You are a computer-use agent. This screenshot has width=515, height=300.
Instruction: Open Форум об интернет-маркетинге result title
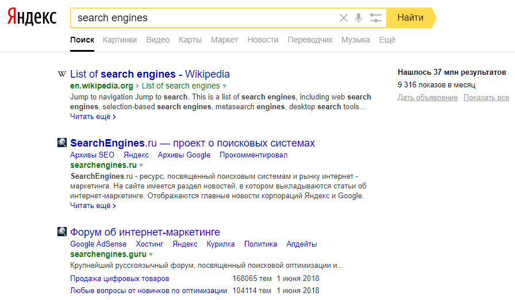coord(145,232)
